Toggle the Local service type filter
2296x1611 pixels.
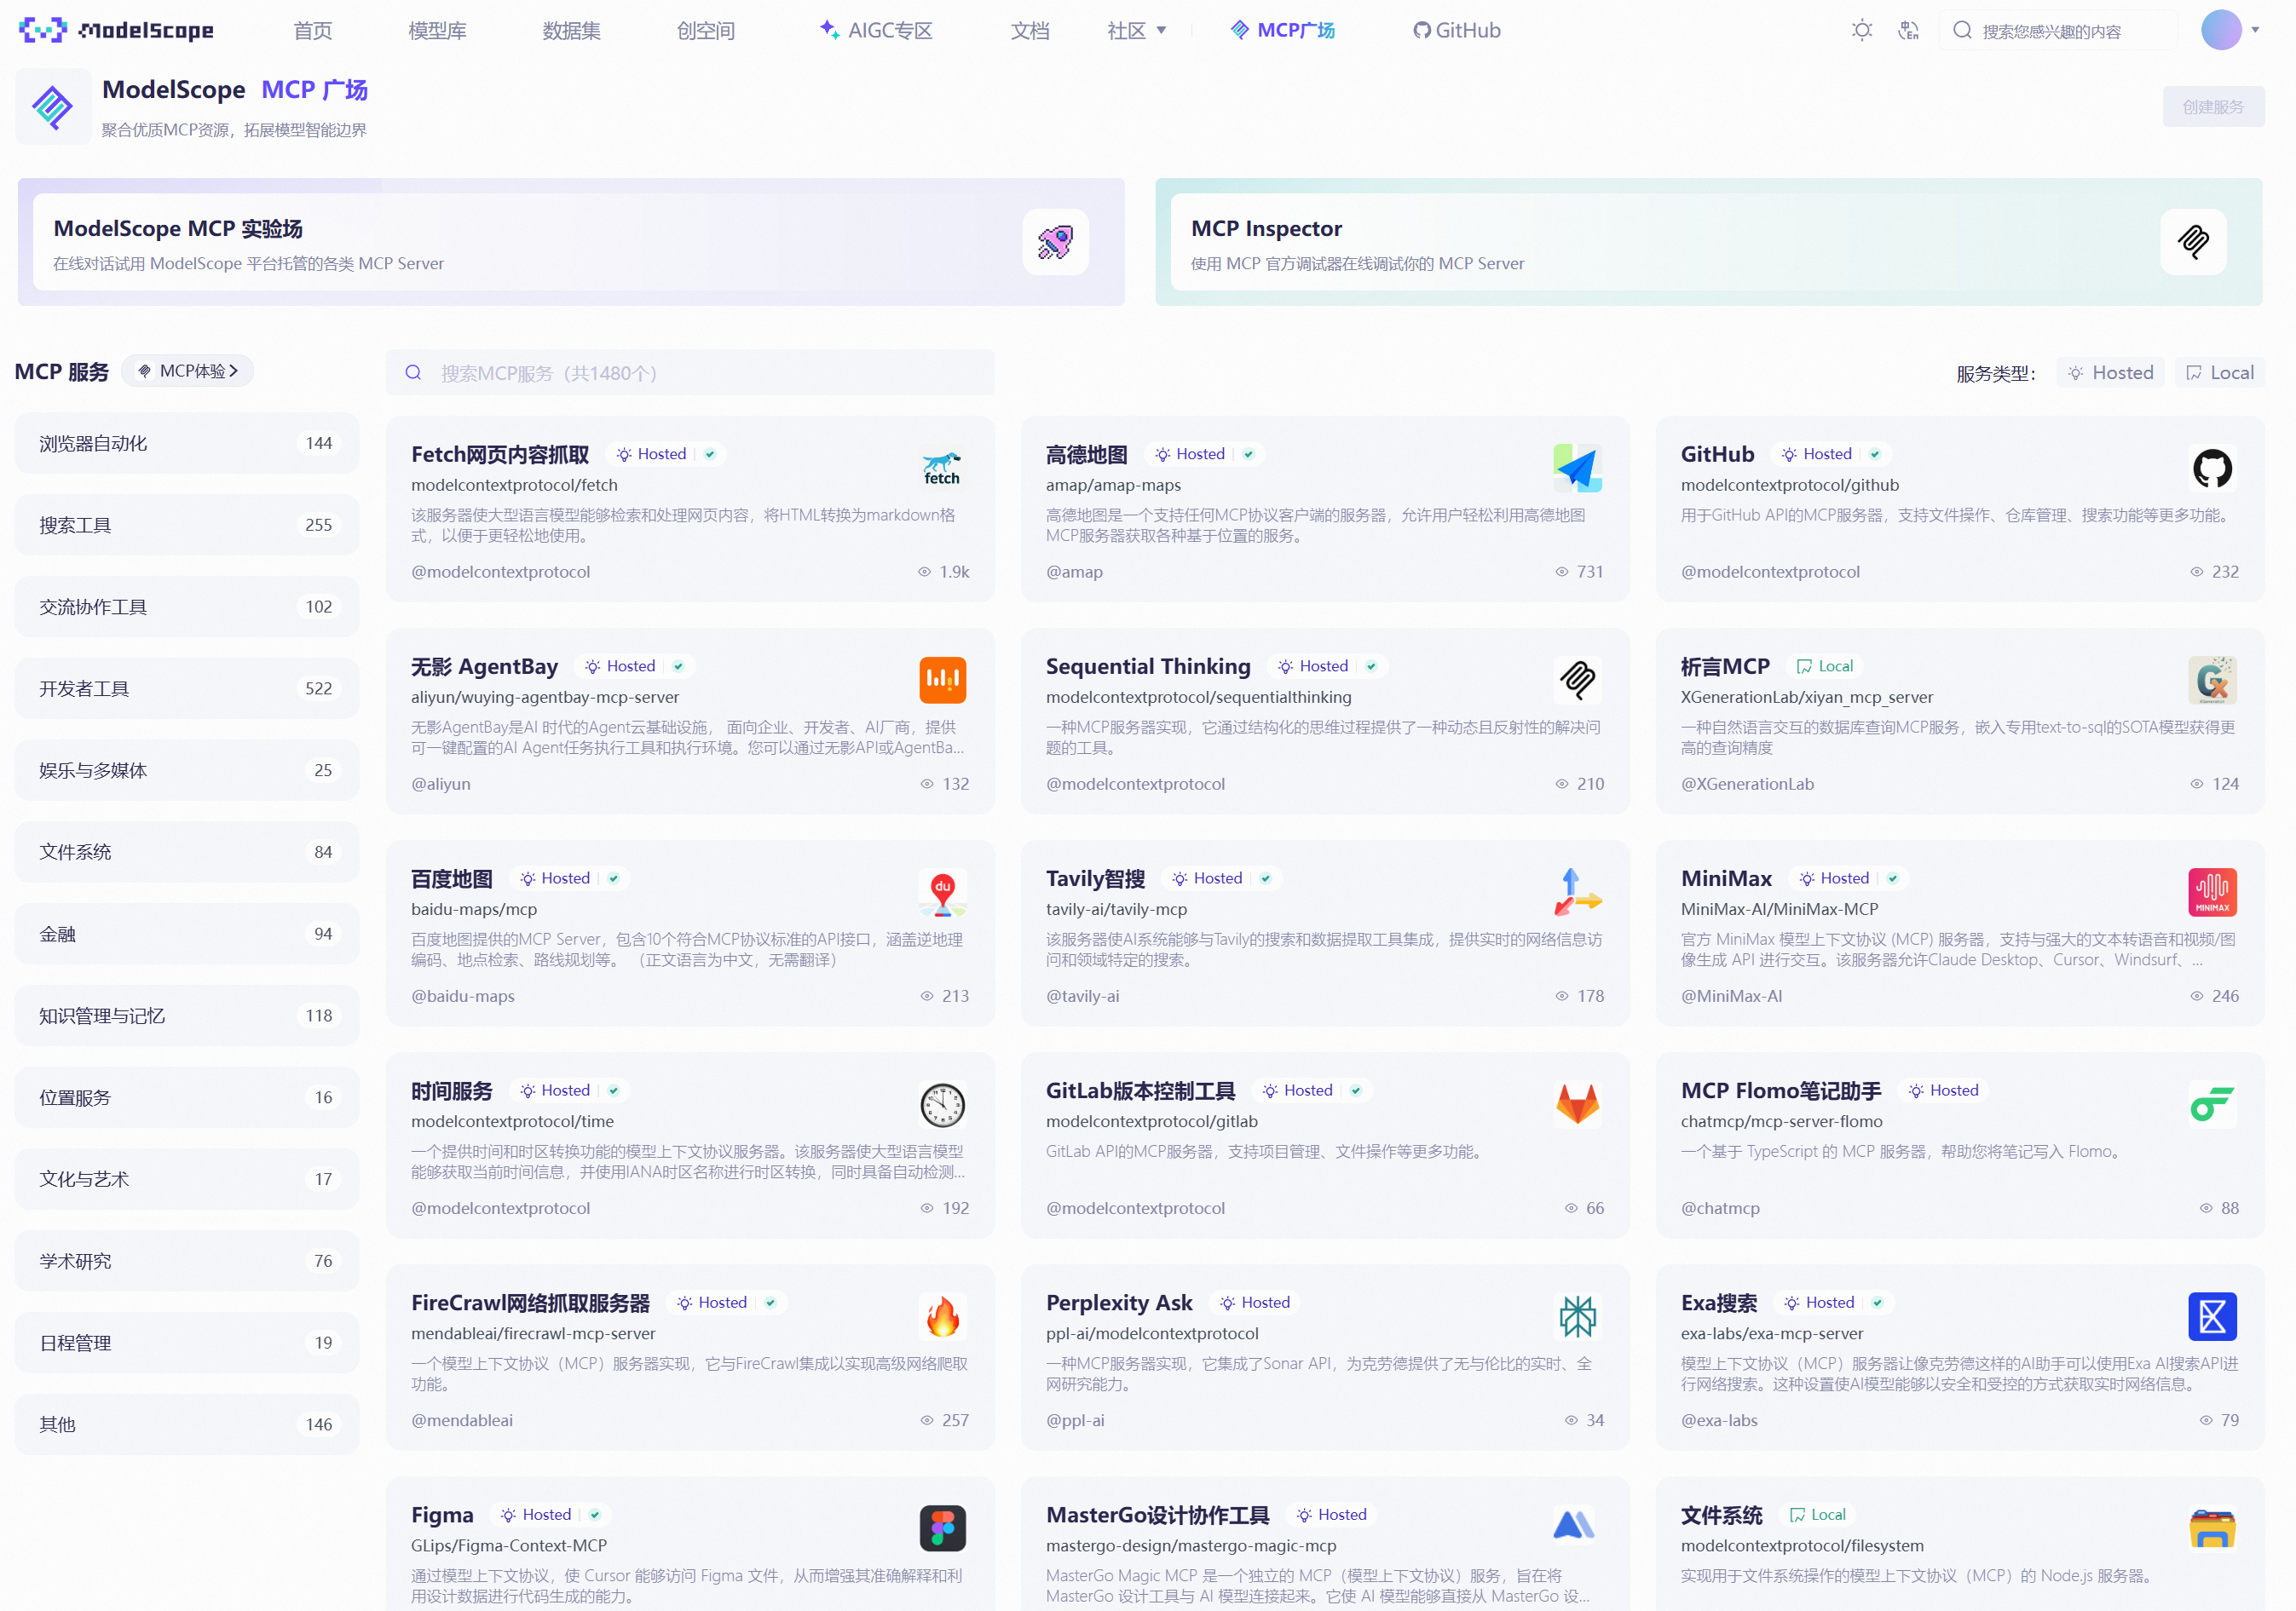[2219, 373]
